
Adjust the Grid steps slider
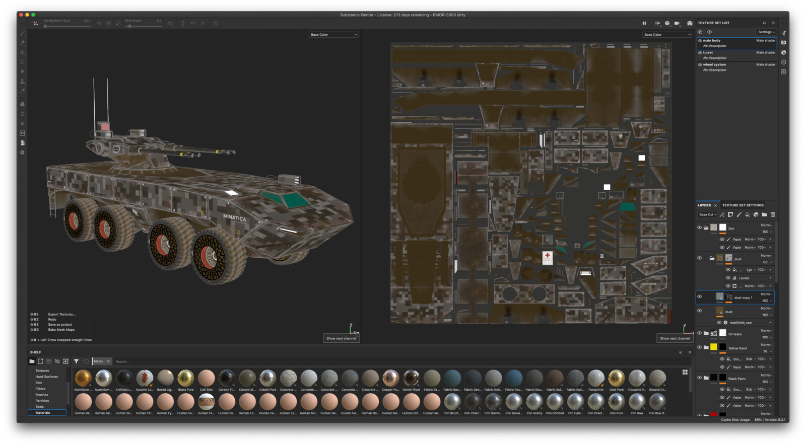[x=143, y=26]
